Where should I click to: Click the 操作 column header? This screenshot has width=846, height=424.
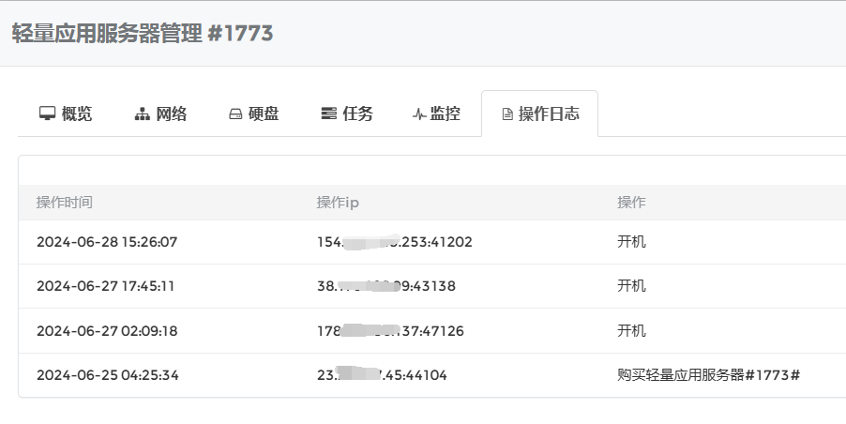click(x=631, y=203)
